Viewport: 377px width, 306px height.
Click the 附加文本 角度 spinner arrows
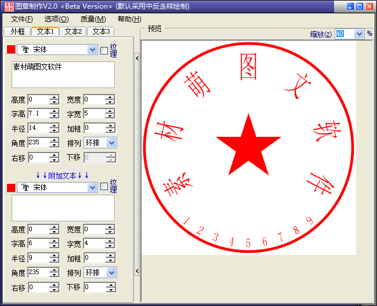[55, 272]
